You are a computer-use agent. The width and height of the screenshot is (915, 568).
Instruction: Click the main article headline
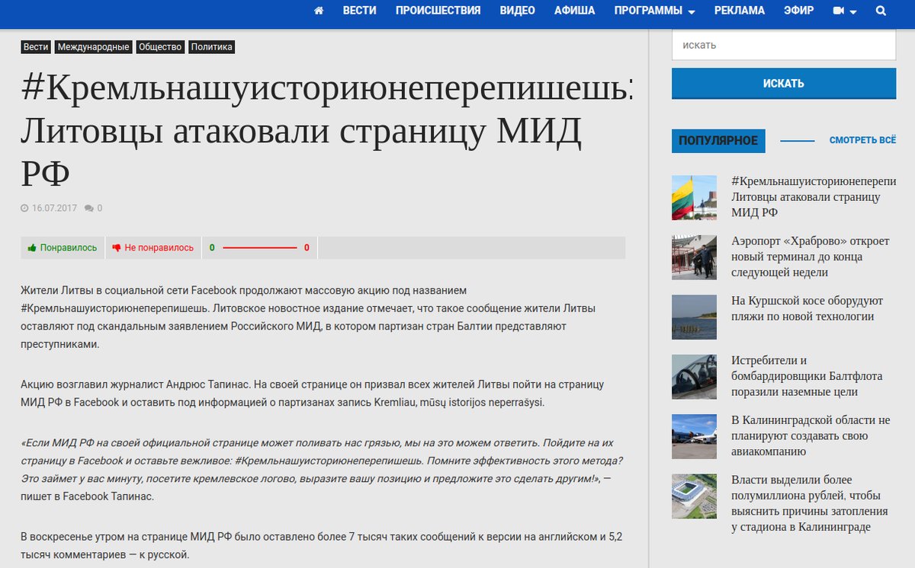point(327,131)
